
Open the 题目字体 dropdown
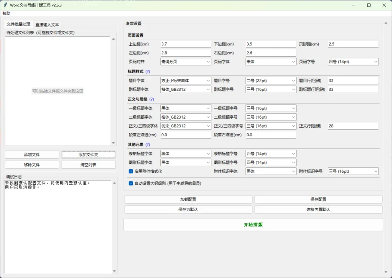pyautogui.click(x=186, y=81)
